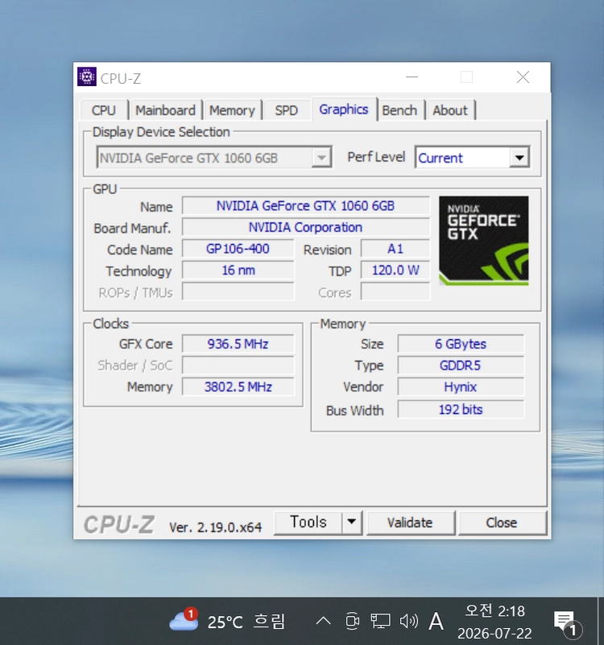Click the 3802.5 MHz memory clock value
The image size is (604, 645).
pos(238,387)
